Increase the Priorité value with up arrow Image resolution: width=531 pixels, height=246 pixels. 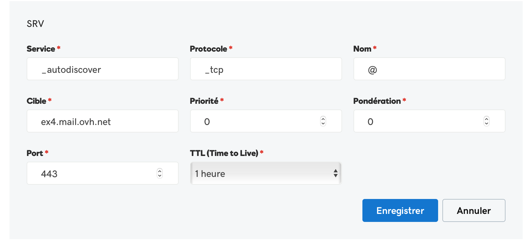coord(323,119)
